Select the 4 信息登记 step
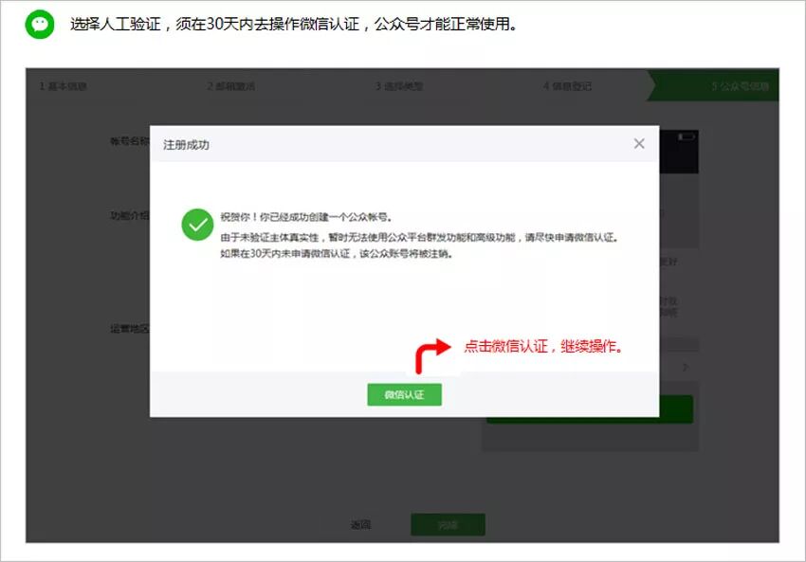This screenshot has height=562, width=806. tap(567, 86)
